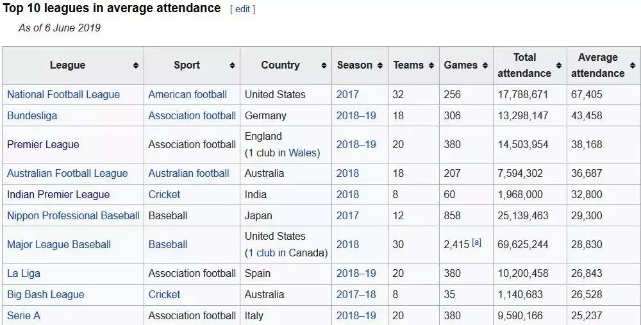Click the Serie A league link
Screen dimensions: 641x325
coord(24,315)
